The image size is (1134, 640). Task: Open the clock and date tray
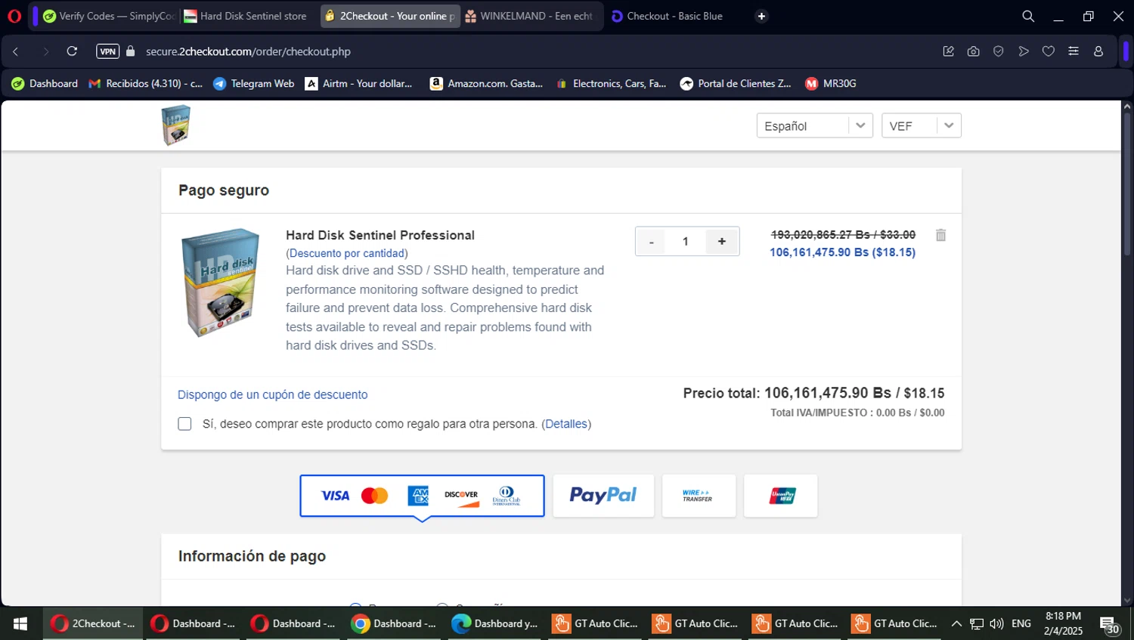(x=1063, y=623)
